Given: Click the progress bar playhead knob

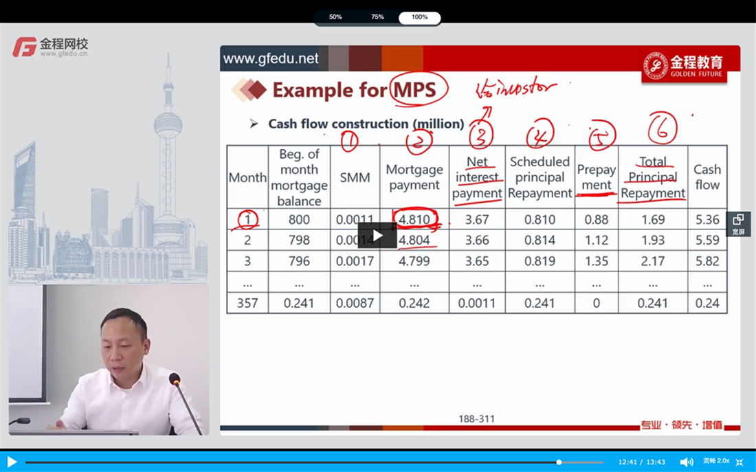Looking at the screenshot, I should click(x=559, y=462).
